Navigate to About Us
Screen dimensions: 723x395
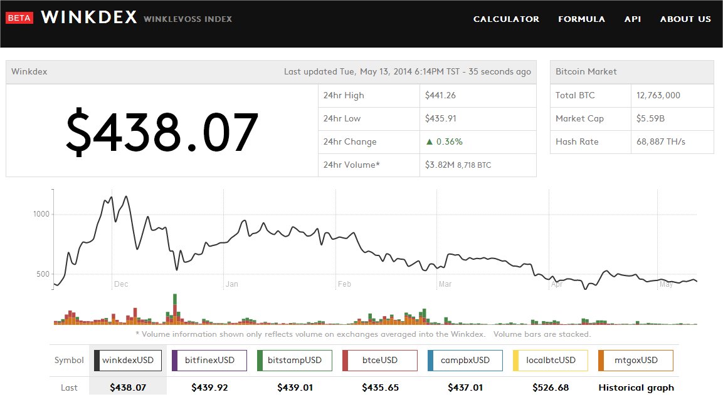685,19
